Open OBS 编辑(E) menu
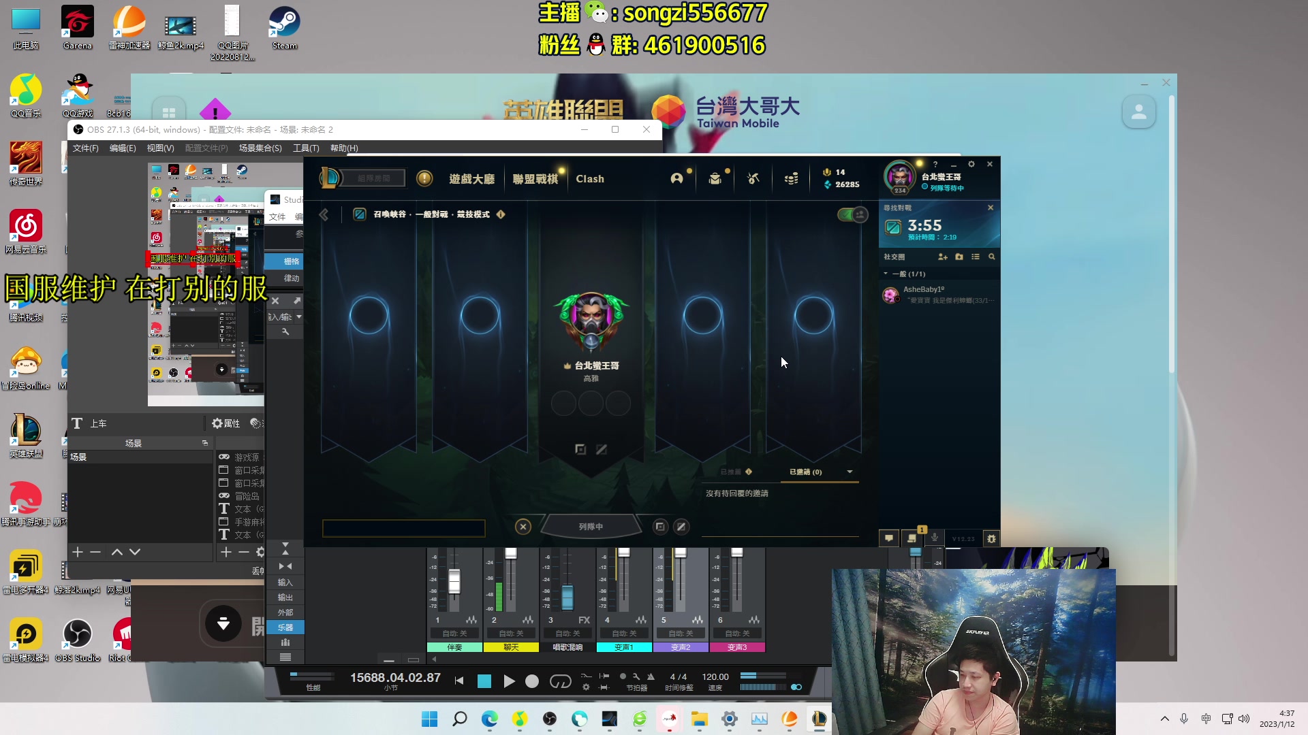This screenshot has height=735, width=1308. click(x=123, y=148)
